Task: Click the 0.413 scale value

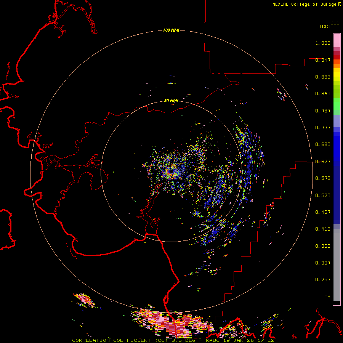Action: point(323,229)
